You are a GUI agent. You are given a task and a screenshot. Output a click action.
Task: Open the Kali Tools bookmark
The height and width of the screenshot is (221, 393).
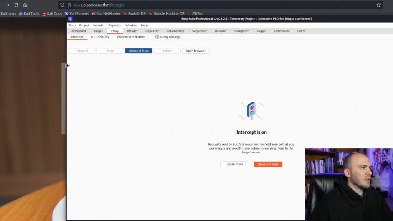(29, 13)
